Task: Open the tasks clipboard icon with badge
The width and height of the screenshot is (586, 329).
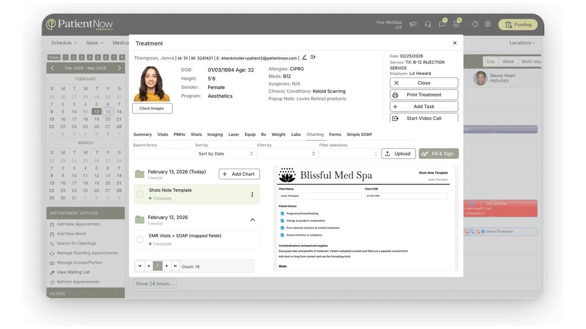Action: pyautogui.click(x=457, y=24)
